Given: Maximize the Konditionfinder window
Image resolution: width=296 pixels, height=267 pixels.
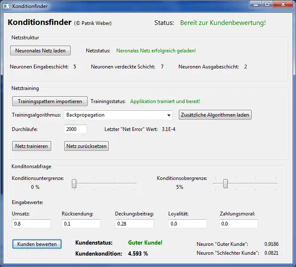Looking at the screenshot, I should 267,4.
